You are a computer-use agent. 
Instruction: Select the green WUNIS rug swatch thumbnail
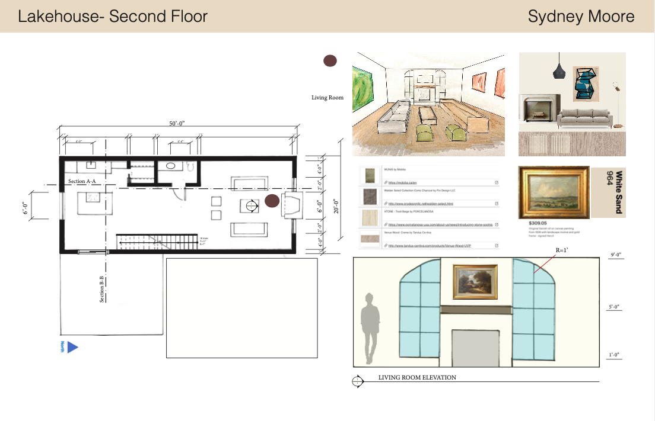370,176
